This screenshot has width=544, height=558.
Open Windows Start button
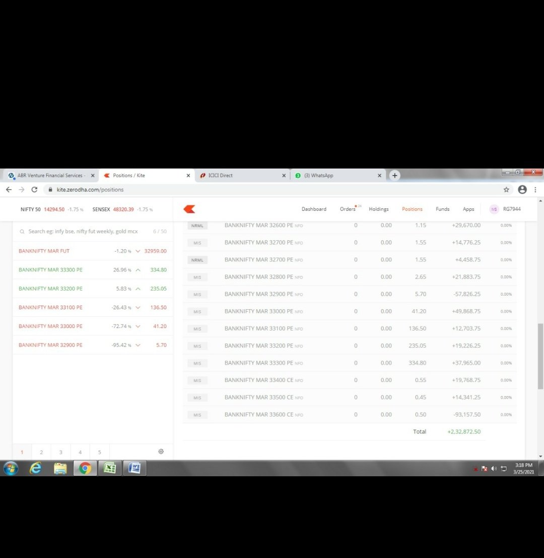pyautogui.click(x=11, y=468)
